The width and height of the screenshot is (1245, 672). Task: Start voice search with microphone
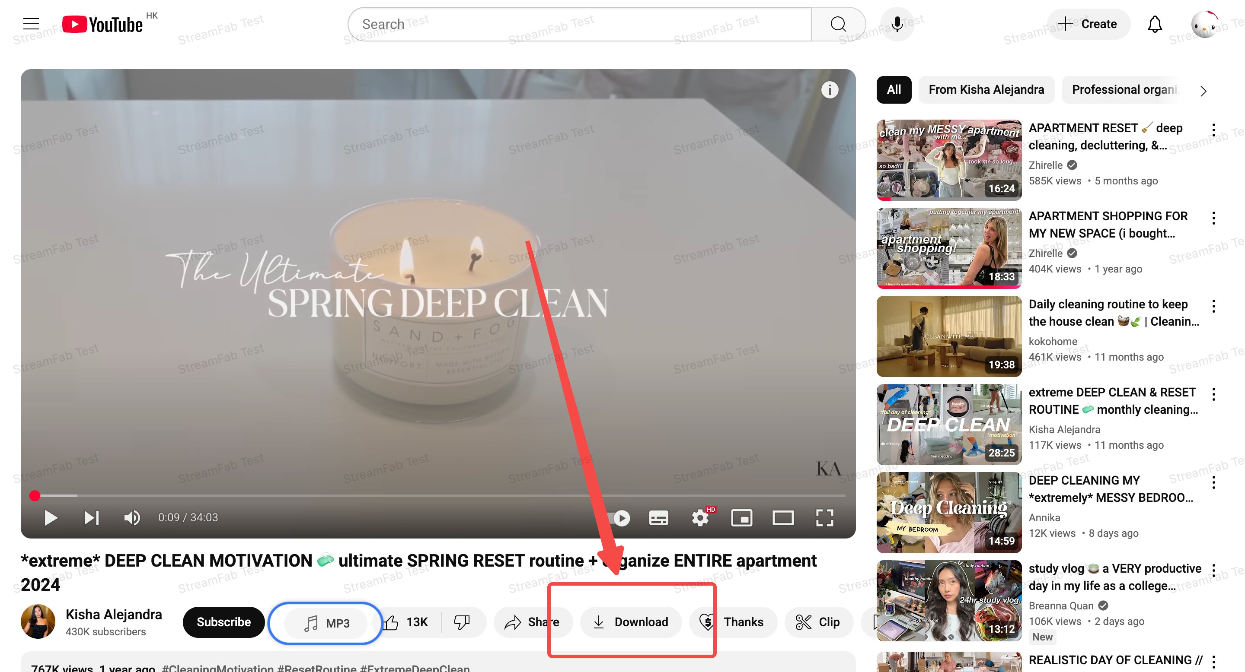pyautogui.click(x=897, y=24)
